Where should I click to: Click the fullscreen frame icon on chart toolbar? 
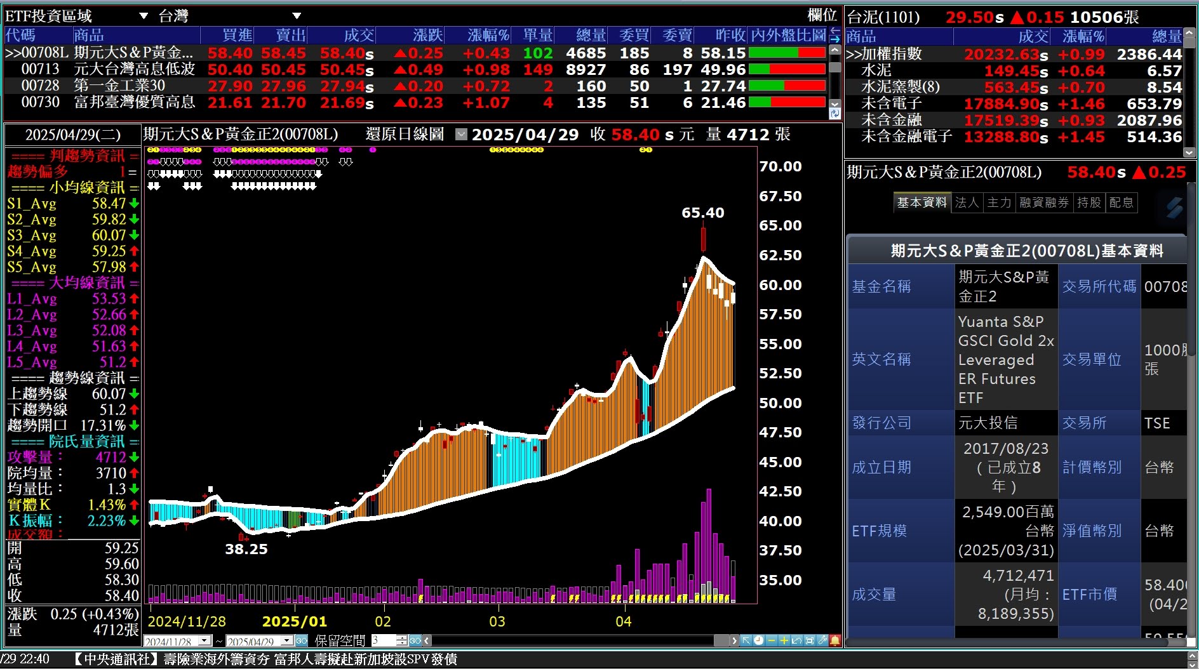pyautogui.click(x=810, y=640)
